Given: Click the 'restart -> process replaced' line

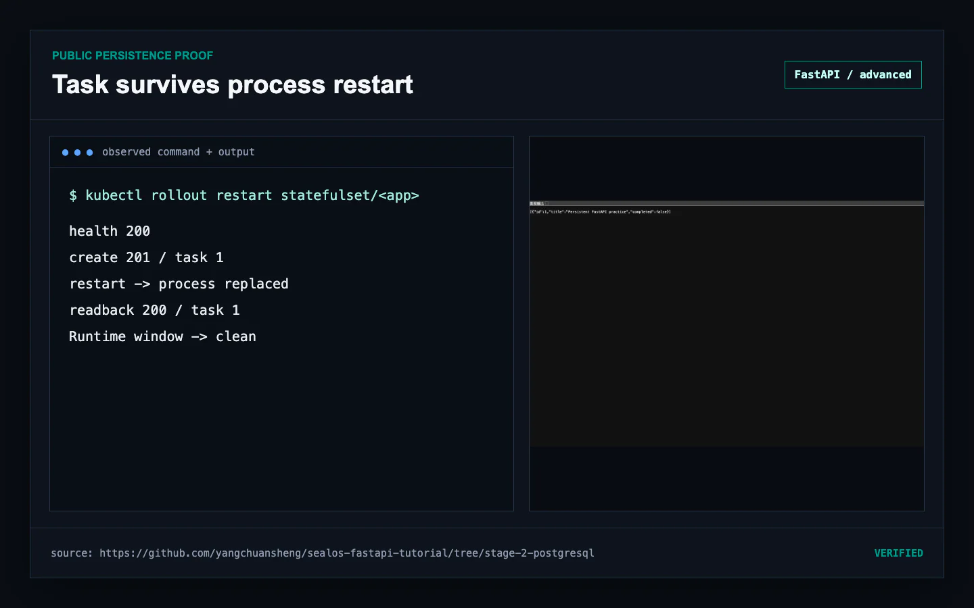Looking at the screenshot, I should click(x=179, y=284).
